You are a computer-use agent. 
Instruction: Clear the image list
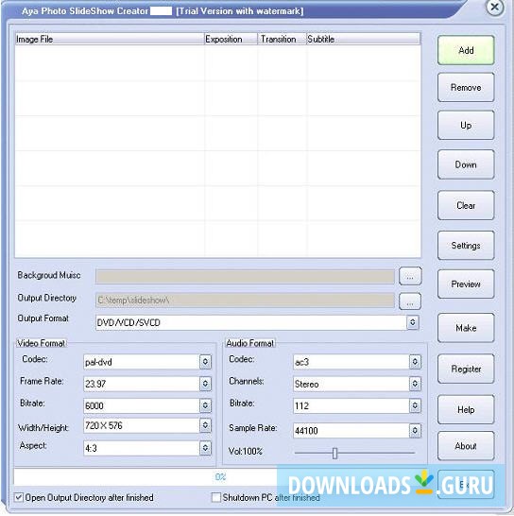[x=466, y=205]
